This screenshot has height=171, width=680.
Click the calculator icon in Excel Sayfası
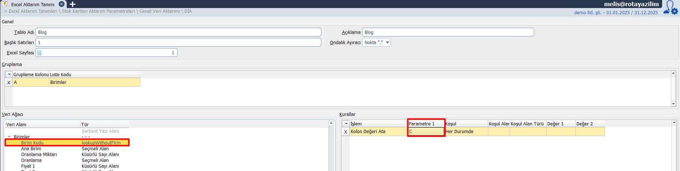point(39,53)
